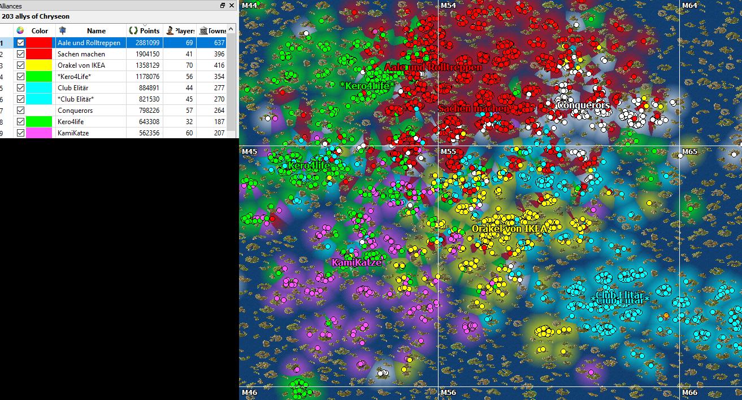Change the magenta KamiKatze color swatch

tap(40, 133)
